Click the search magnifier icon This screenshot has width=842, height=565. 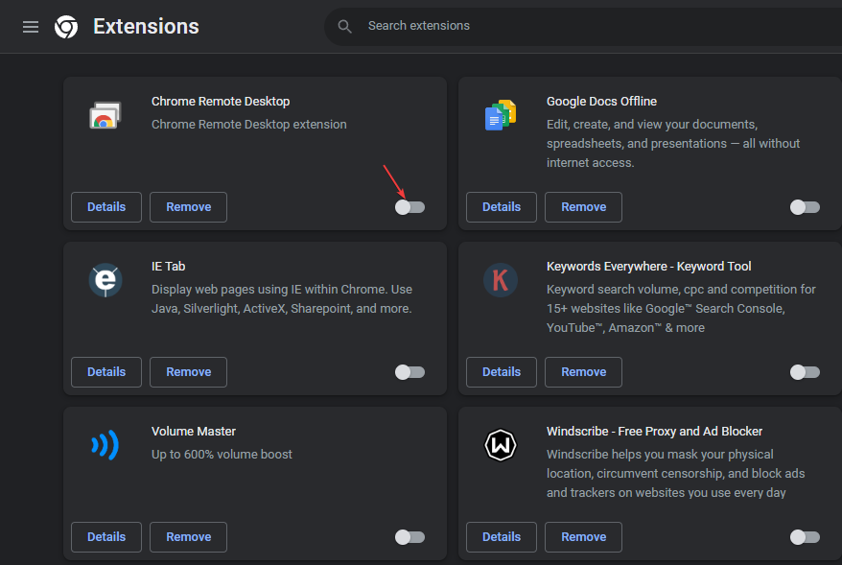(345, 26)
